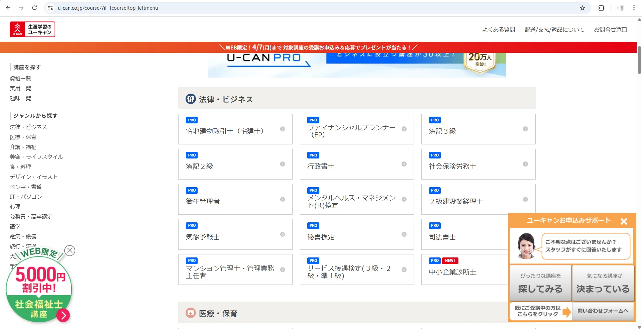This screenshot has width=642, height=329.
Task: Bookmark this page with the star icon
Action: (x=582, y=8)
